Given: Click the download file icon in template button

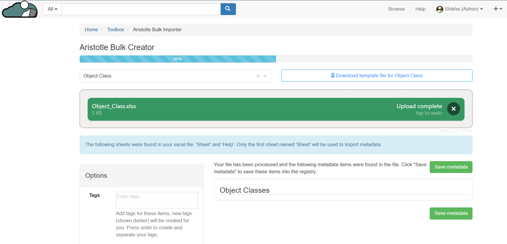Looking at the screenshot, I should click(x=333, y=75).
